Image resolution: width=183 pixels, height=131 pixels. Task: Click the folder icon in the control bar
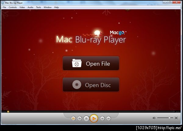pos(80,118)
